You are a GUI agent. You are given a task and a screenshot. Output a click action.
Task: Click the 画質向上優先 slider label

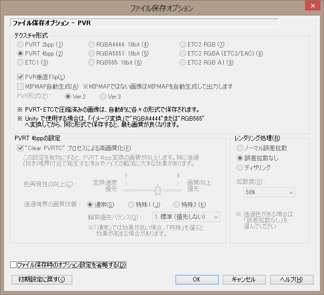(x=199, y=186)
